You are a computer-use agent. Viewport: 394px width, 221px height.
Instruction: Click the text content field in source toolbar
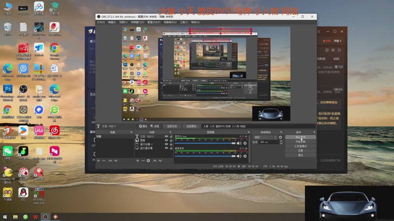[x=259, y=126]
